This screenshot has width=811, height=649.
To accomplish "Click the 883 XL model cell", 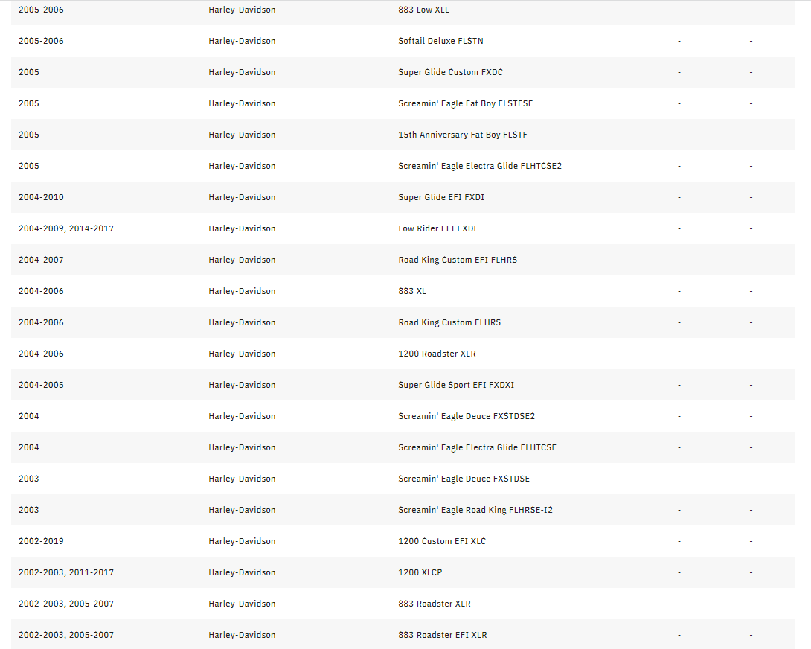I will click(412, 291).
